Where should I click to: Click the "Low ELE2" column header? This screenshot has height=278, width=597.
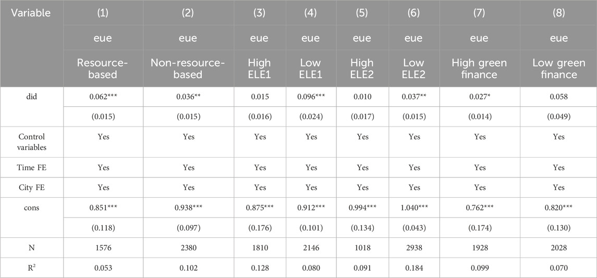tap(413, 69)
